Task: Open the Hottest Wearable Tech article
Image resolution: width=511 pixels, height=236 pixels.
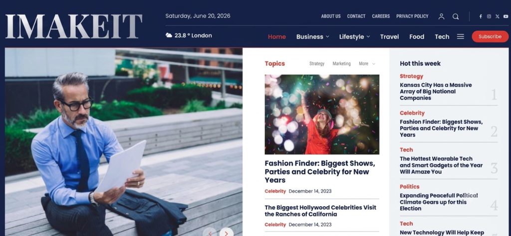Action: point(441,165)
